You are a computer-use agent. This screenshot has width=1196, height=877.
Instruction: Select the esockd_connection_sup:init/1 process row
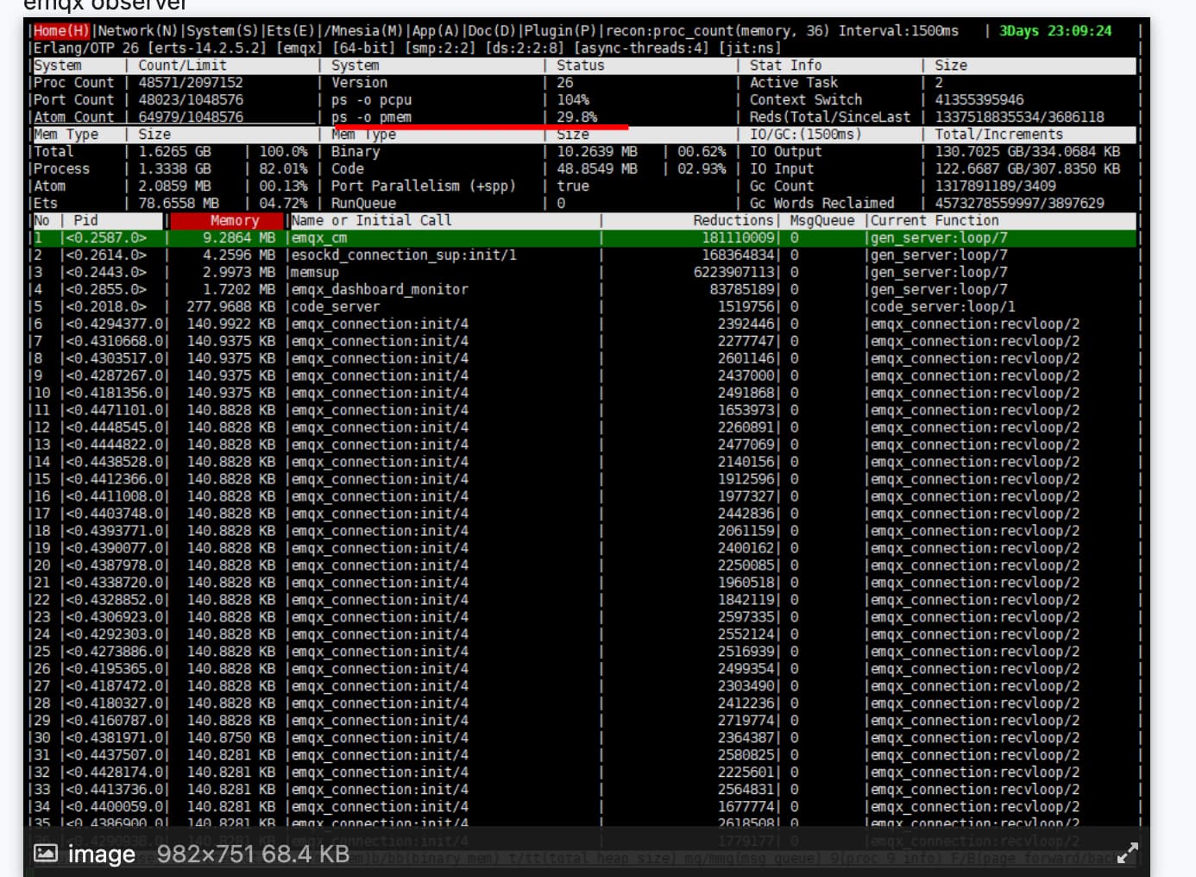403,256
